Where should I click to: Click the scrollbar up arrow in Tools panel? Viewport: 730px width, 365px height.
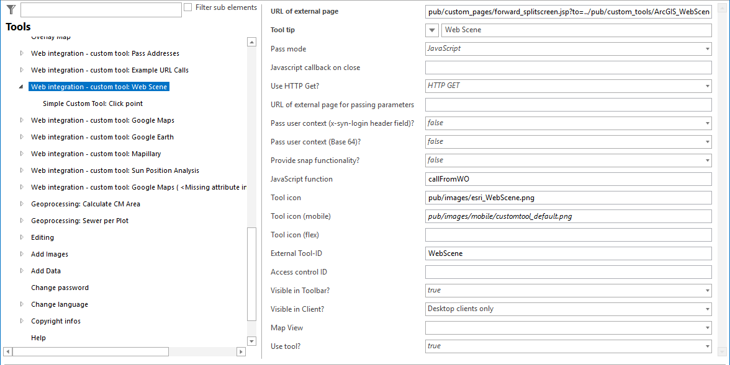coord(251,42)
